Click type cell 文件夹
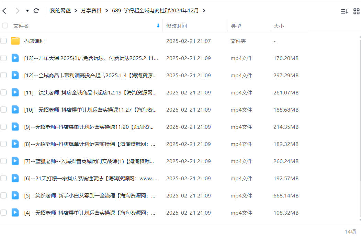The width and height of the screenshot is (361, 238). 238,41
